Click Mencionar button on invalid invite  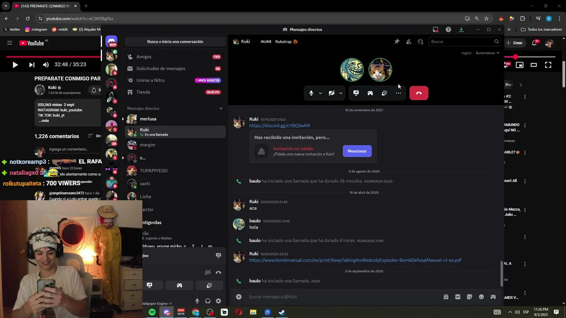357,151
